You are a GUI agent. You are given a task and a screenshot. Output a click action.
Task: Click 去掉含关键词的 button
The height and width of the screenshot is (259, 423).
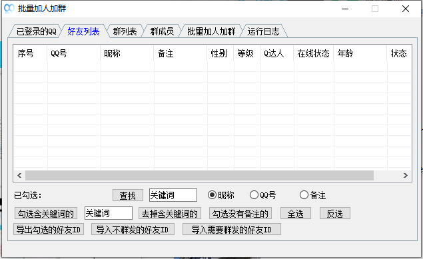pos(170,214)
